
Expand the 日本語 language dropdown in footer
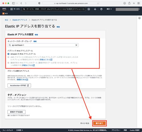click(19, 130)
